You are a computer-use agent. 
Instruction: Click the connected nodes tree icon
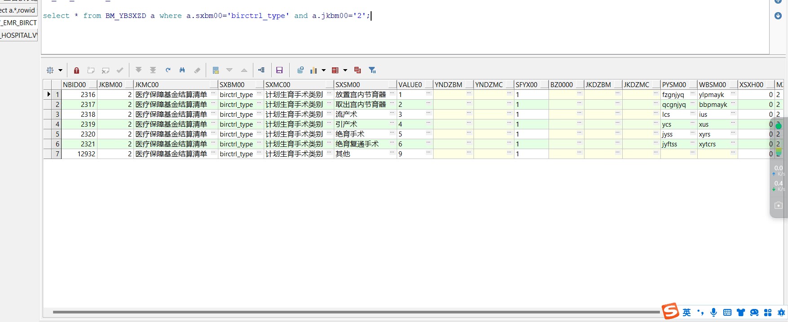(261, 70)
